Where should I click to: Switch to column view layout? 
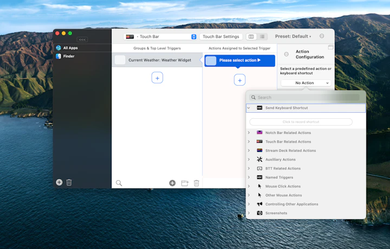pos(251,36)
